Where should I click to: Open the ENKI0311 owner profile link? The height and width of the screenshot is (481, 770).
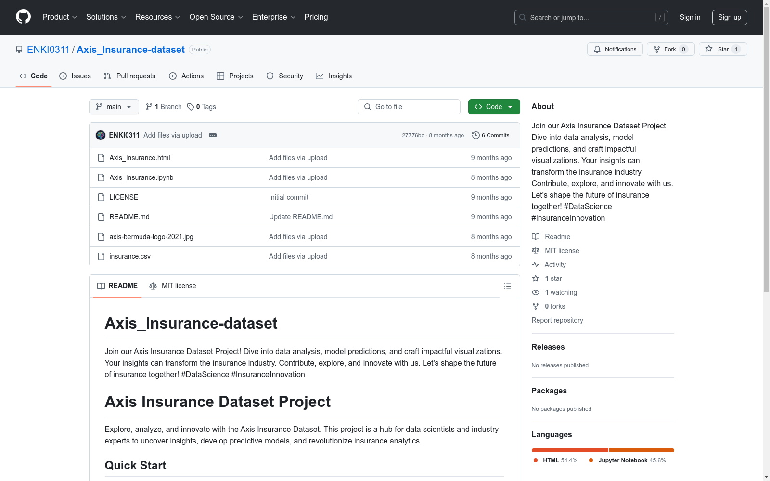[x=48, y=50]
